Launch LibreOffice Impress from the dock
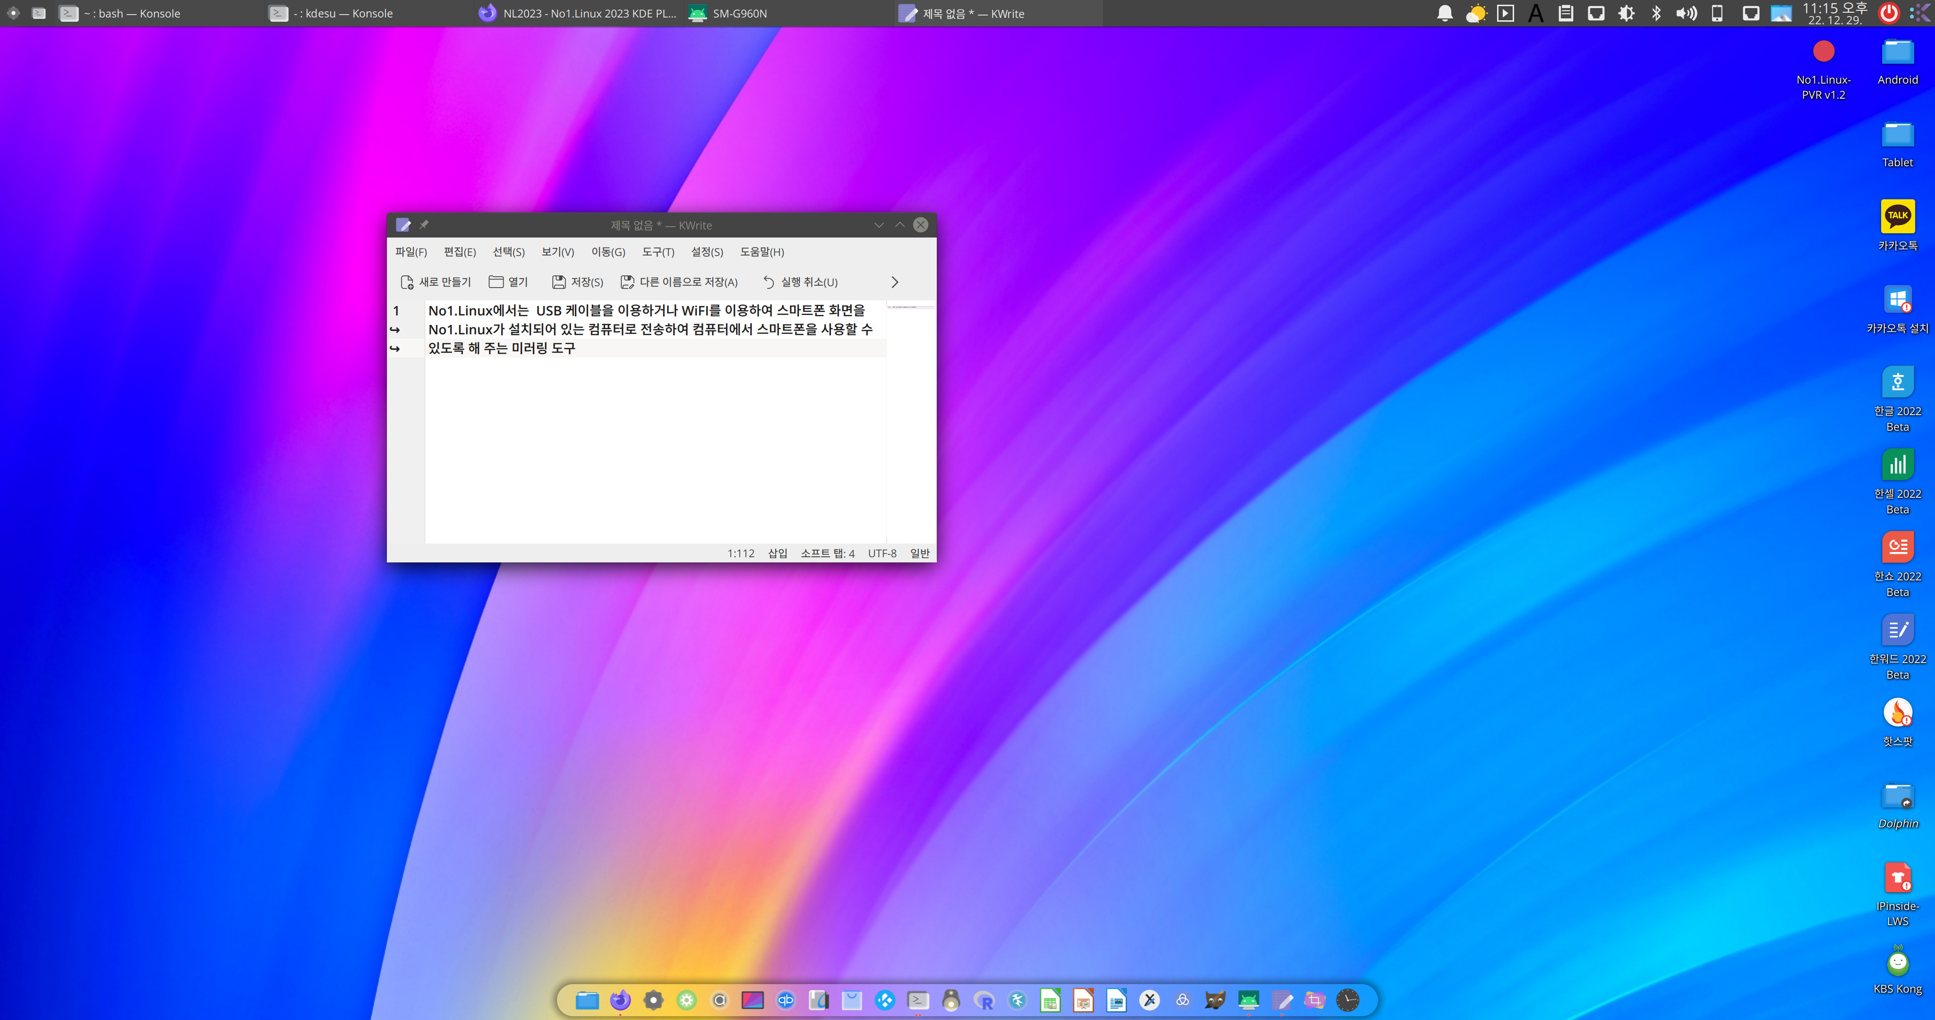Viewport: 1935px width, 1020px height. [1083, 1000]
